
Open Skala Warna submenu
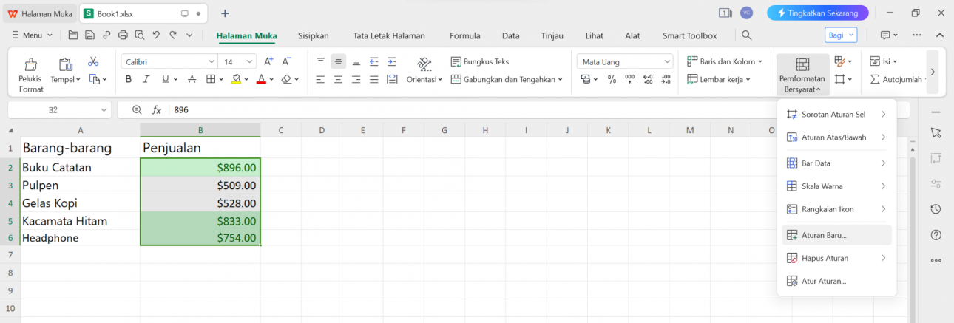click(x=836, y=186)
